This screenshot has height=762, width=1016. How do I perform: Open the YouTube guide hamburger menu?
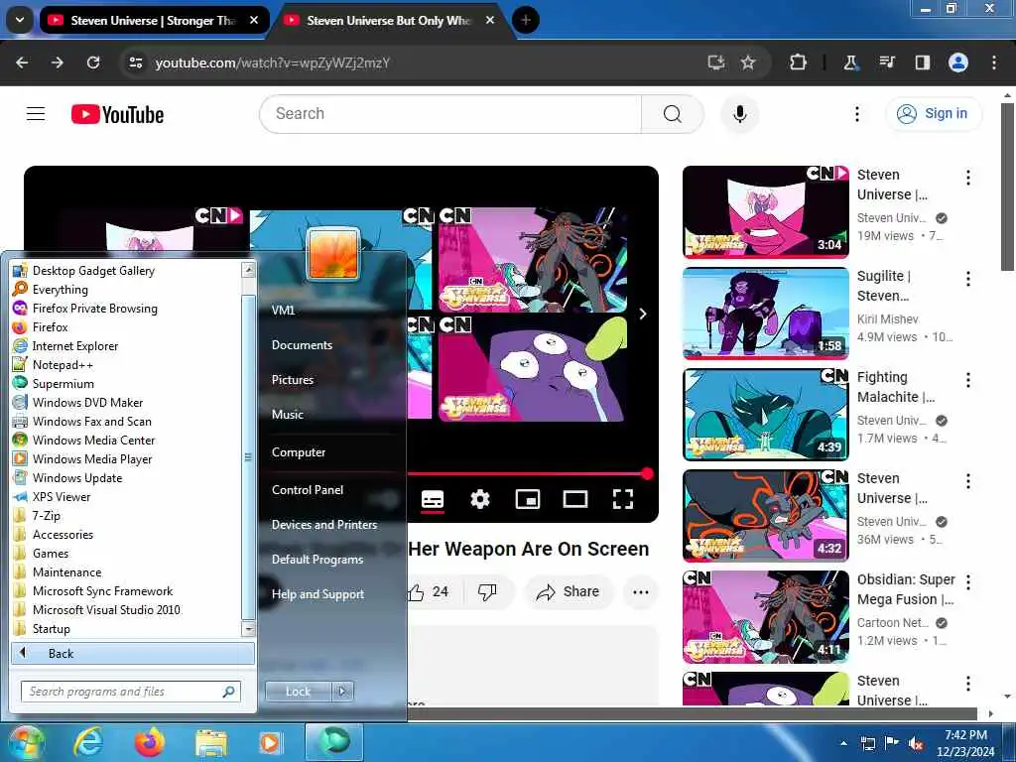click(x=36, y=114)
